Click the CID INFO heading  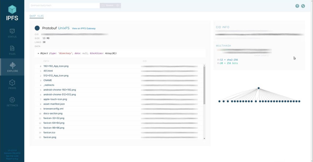(223, 27)
